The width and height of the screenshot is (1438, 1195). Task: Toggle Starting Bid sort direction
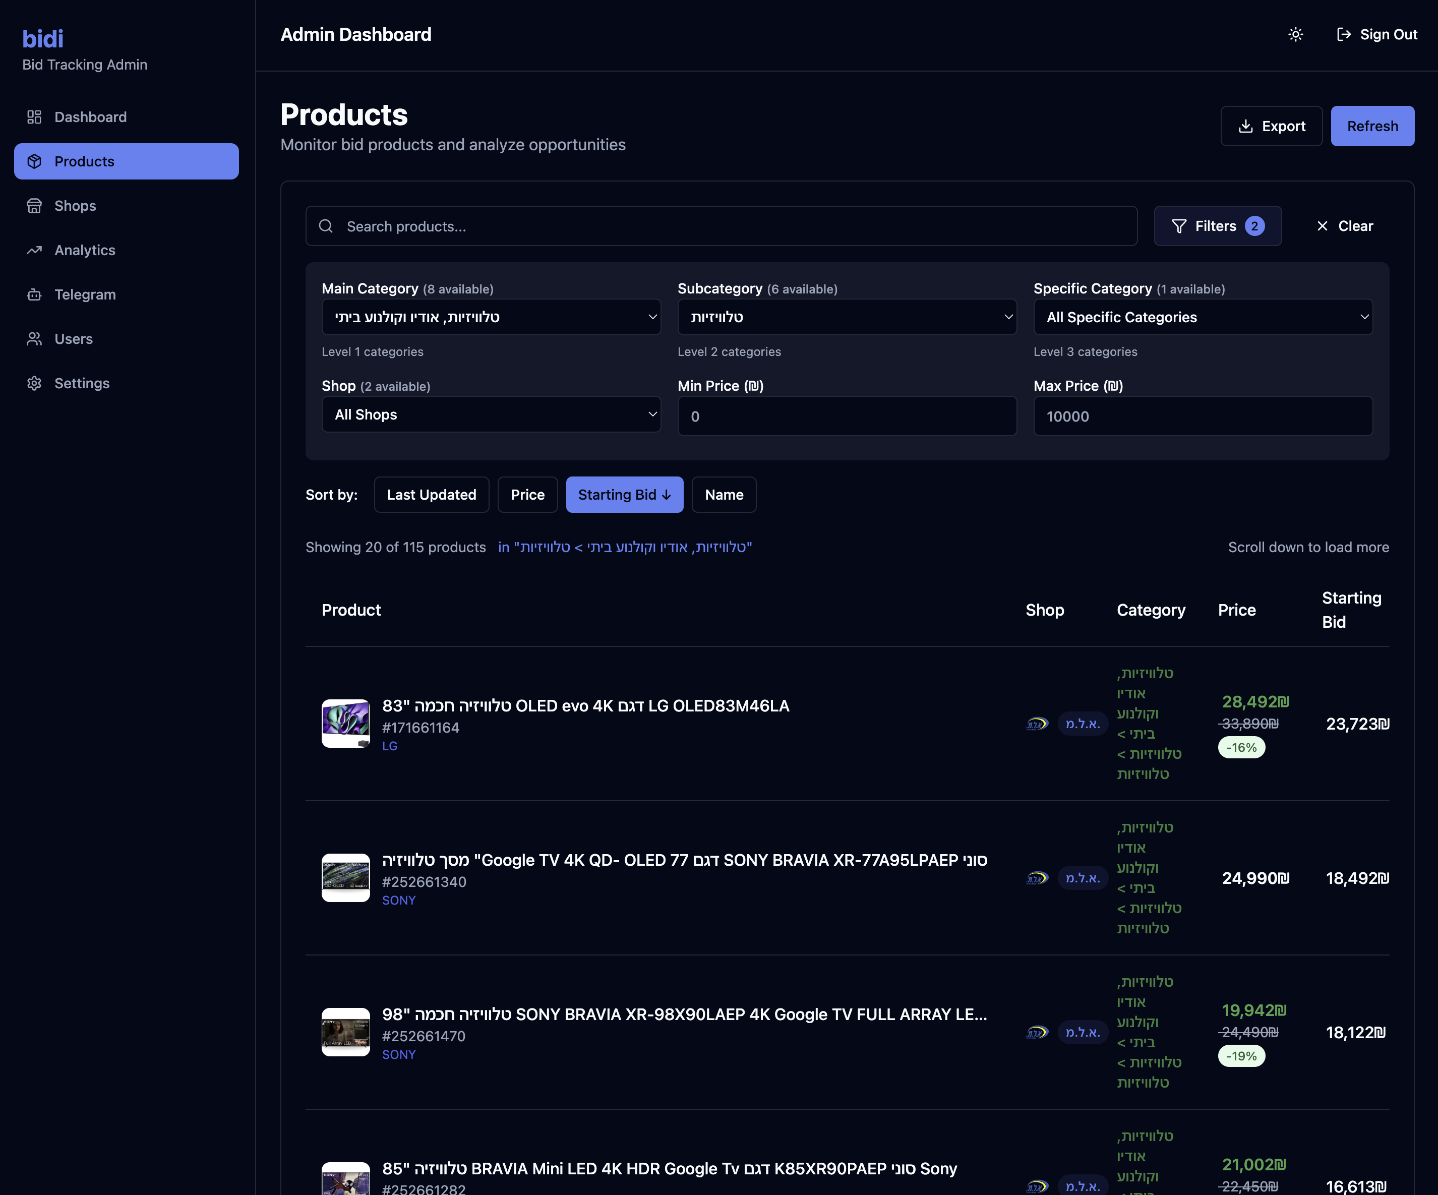(x=624, y=495)
